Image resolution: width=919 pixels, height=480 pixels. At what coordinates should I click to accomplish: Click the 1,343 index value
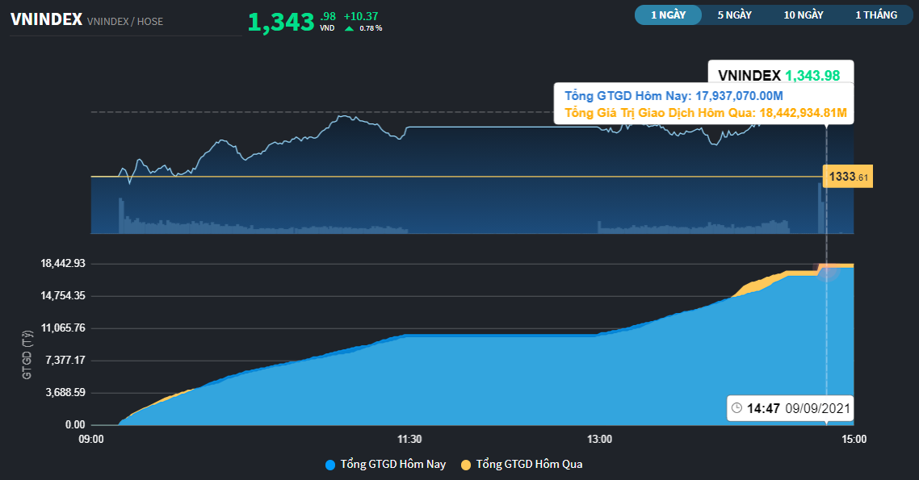tap(281, 23)
